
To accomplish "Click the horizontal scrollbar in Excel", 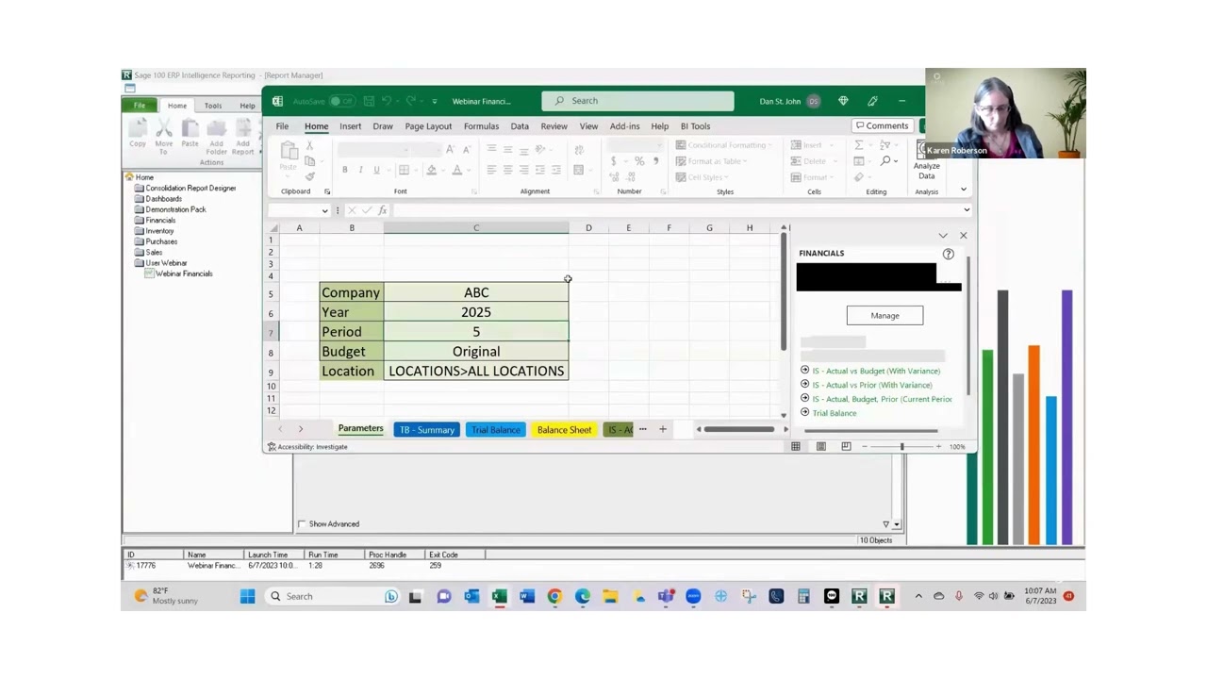I will tap(738, 429).
